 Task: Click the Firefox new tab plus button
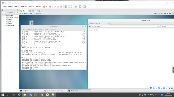[110, 23]
